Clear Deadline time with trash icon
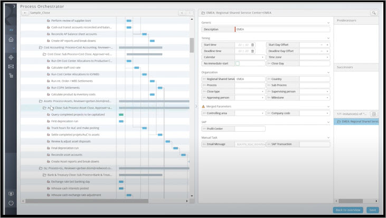386x218 pixels. point(252,51)
